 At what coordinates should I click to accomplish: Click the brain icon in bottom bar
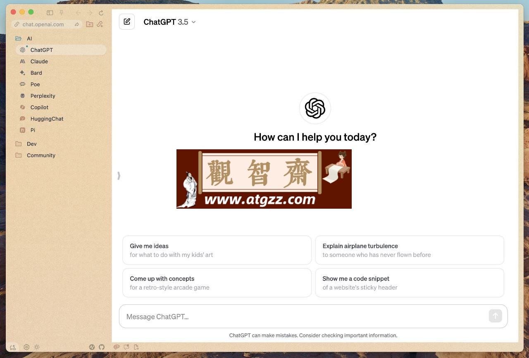coord(117,347)
